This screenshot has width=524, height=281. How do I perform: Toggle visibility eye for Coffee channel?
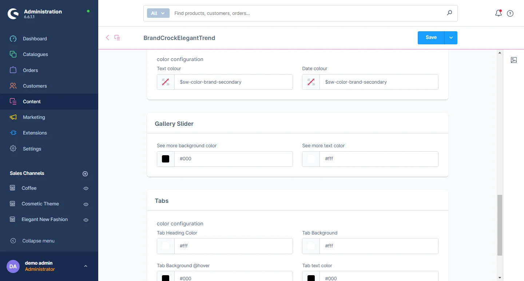(x=86, y=188)
